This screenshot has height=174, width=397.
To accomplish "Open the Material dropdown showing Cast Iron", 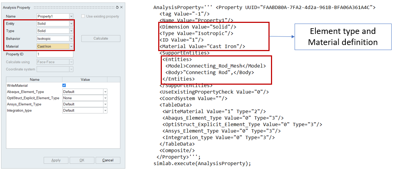I will (x=71, y=46).
